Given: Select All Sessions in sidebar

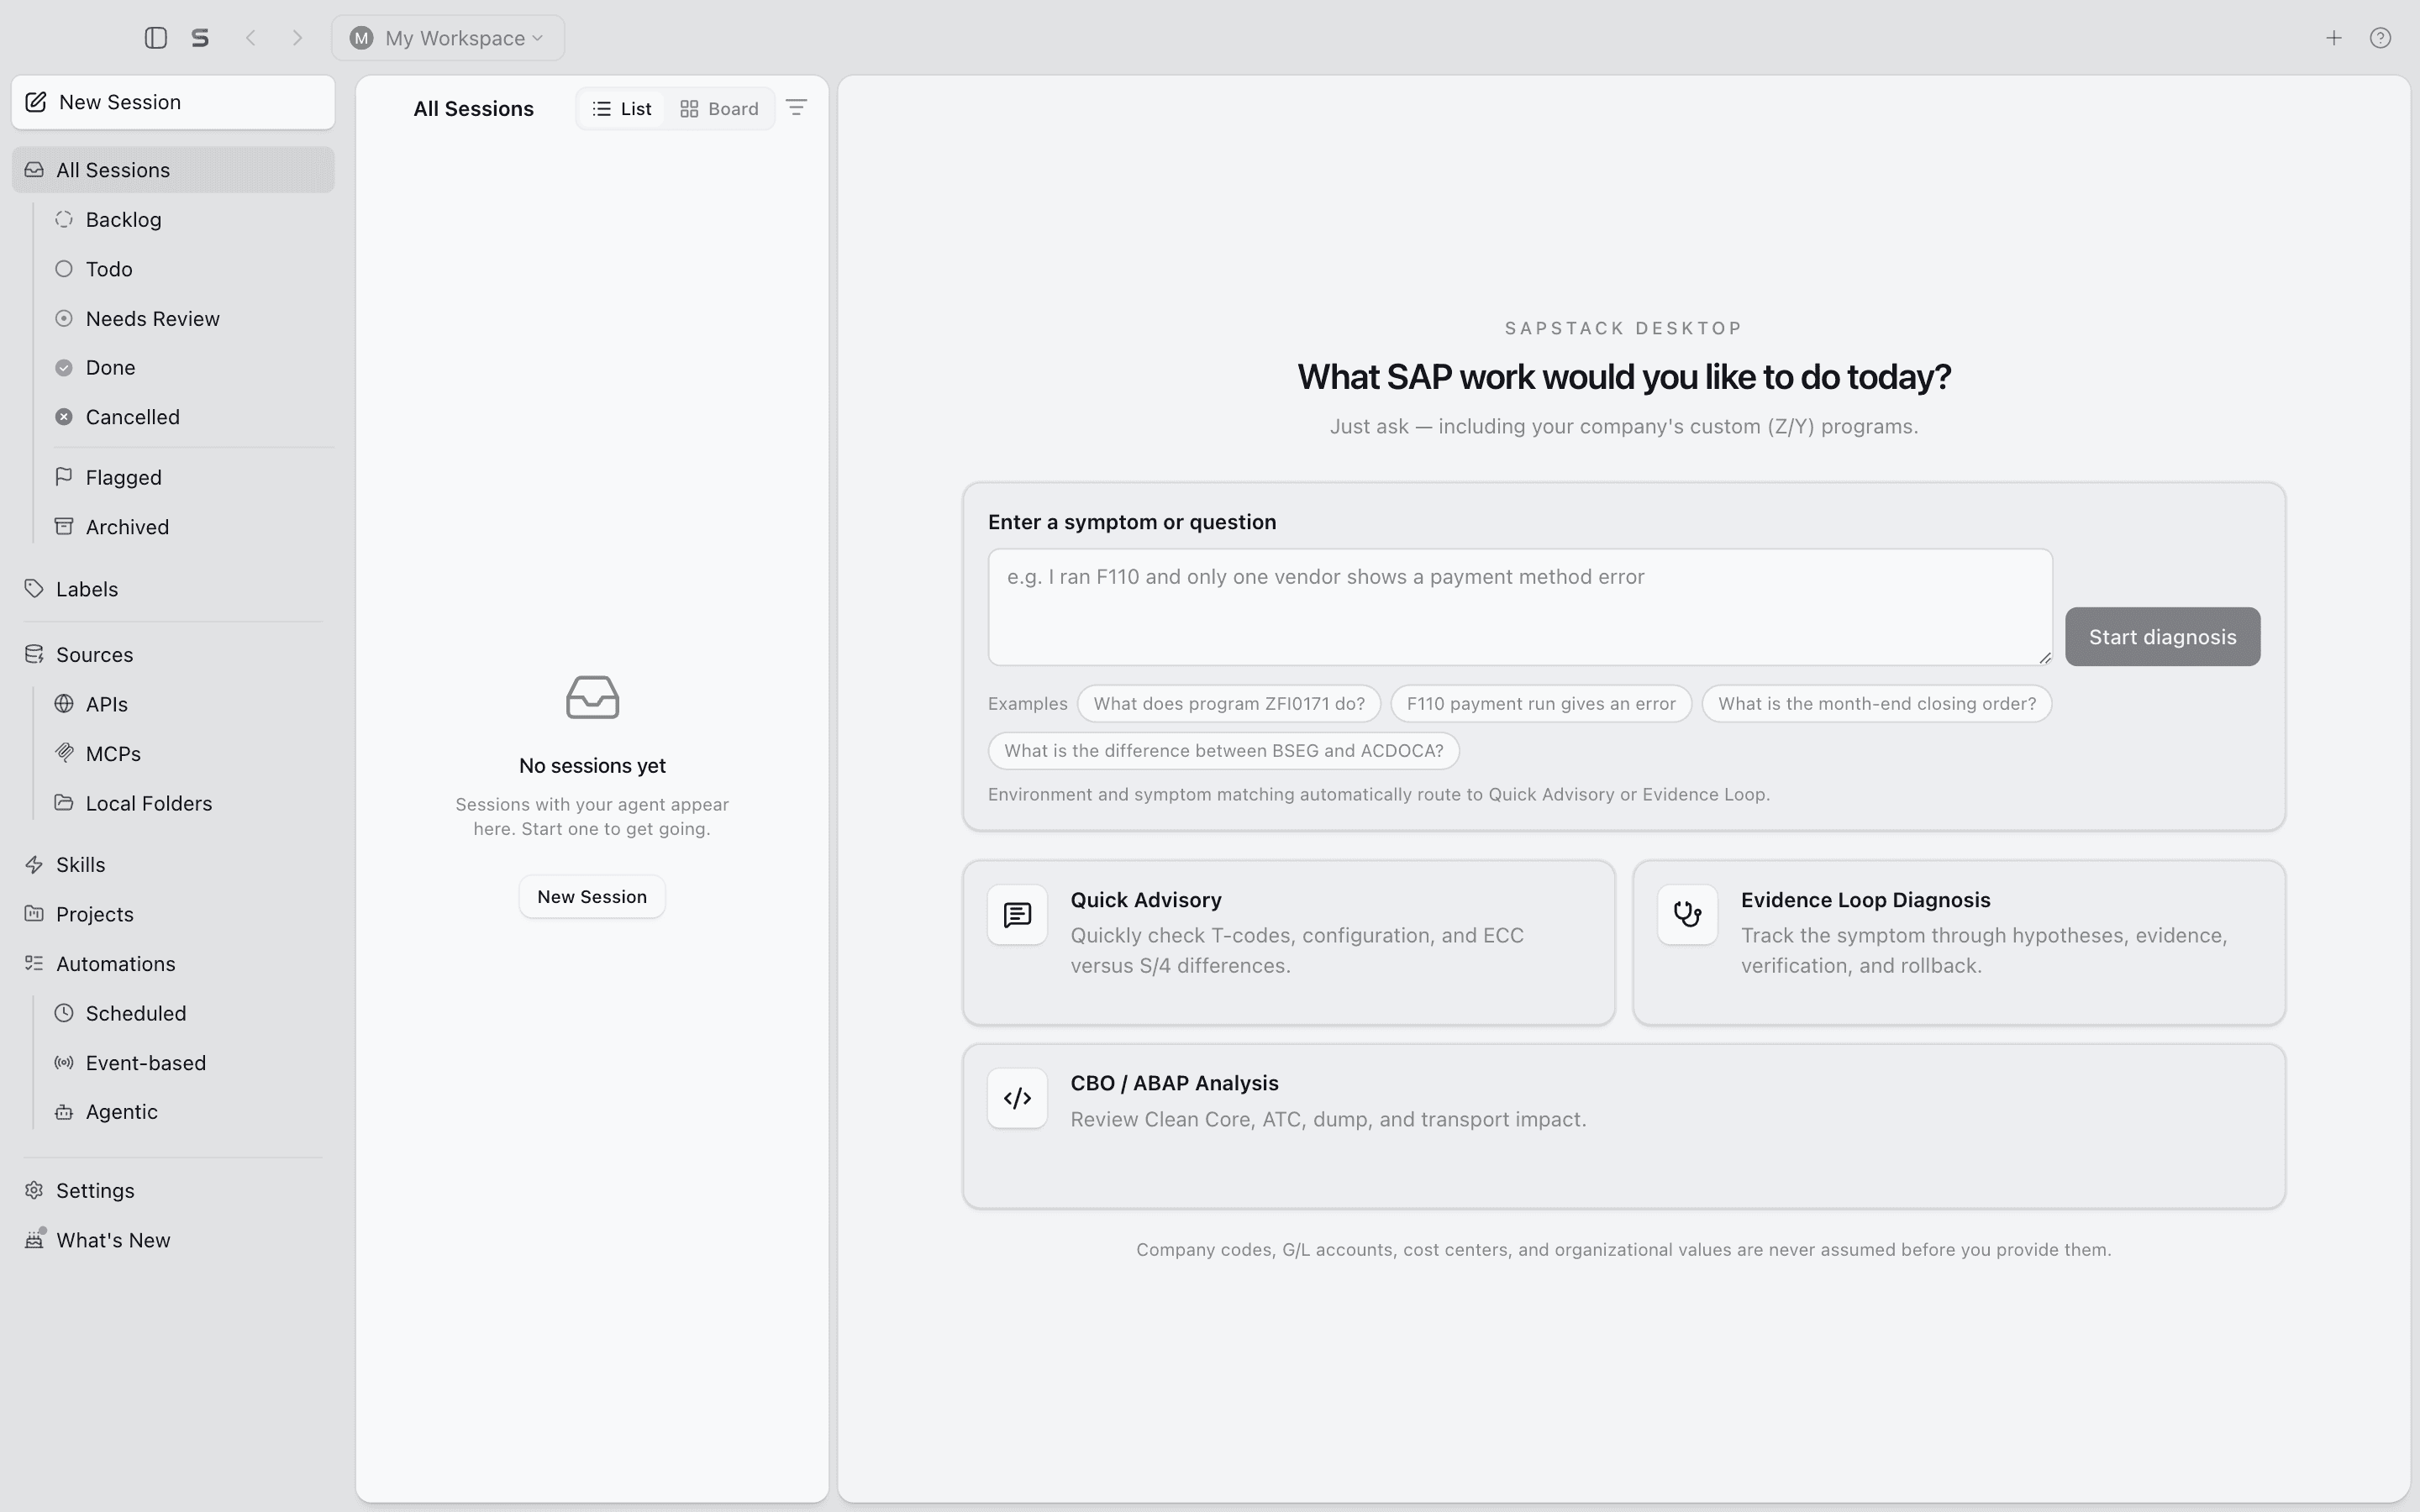Looking at the screenshot, I should (x=173, y=170).
